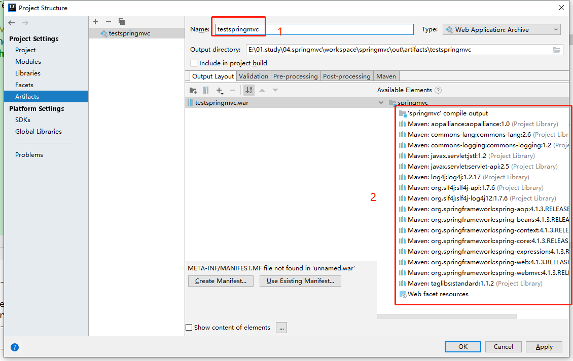The height and width of the screenshot is (361, 573).
Task: Click the Add Artifact plus icon
Action: pyautogui.click(x=95, y=22)
